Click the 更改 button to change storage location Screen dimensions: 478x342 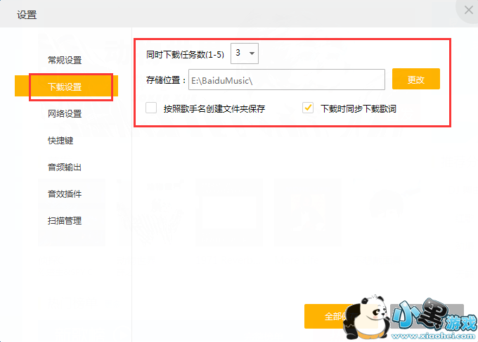click(x=416, y=79)
